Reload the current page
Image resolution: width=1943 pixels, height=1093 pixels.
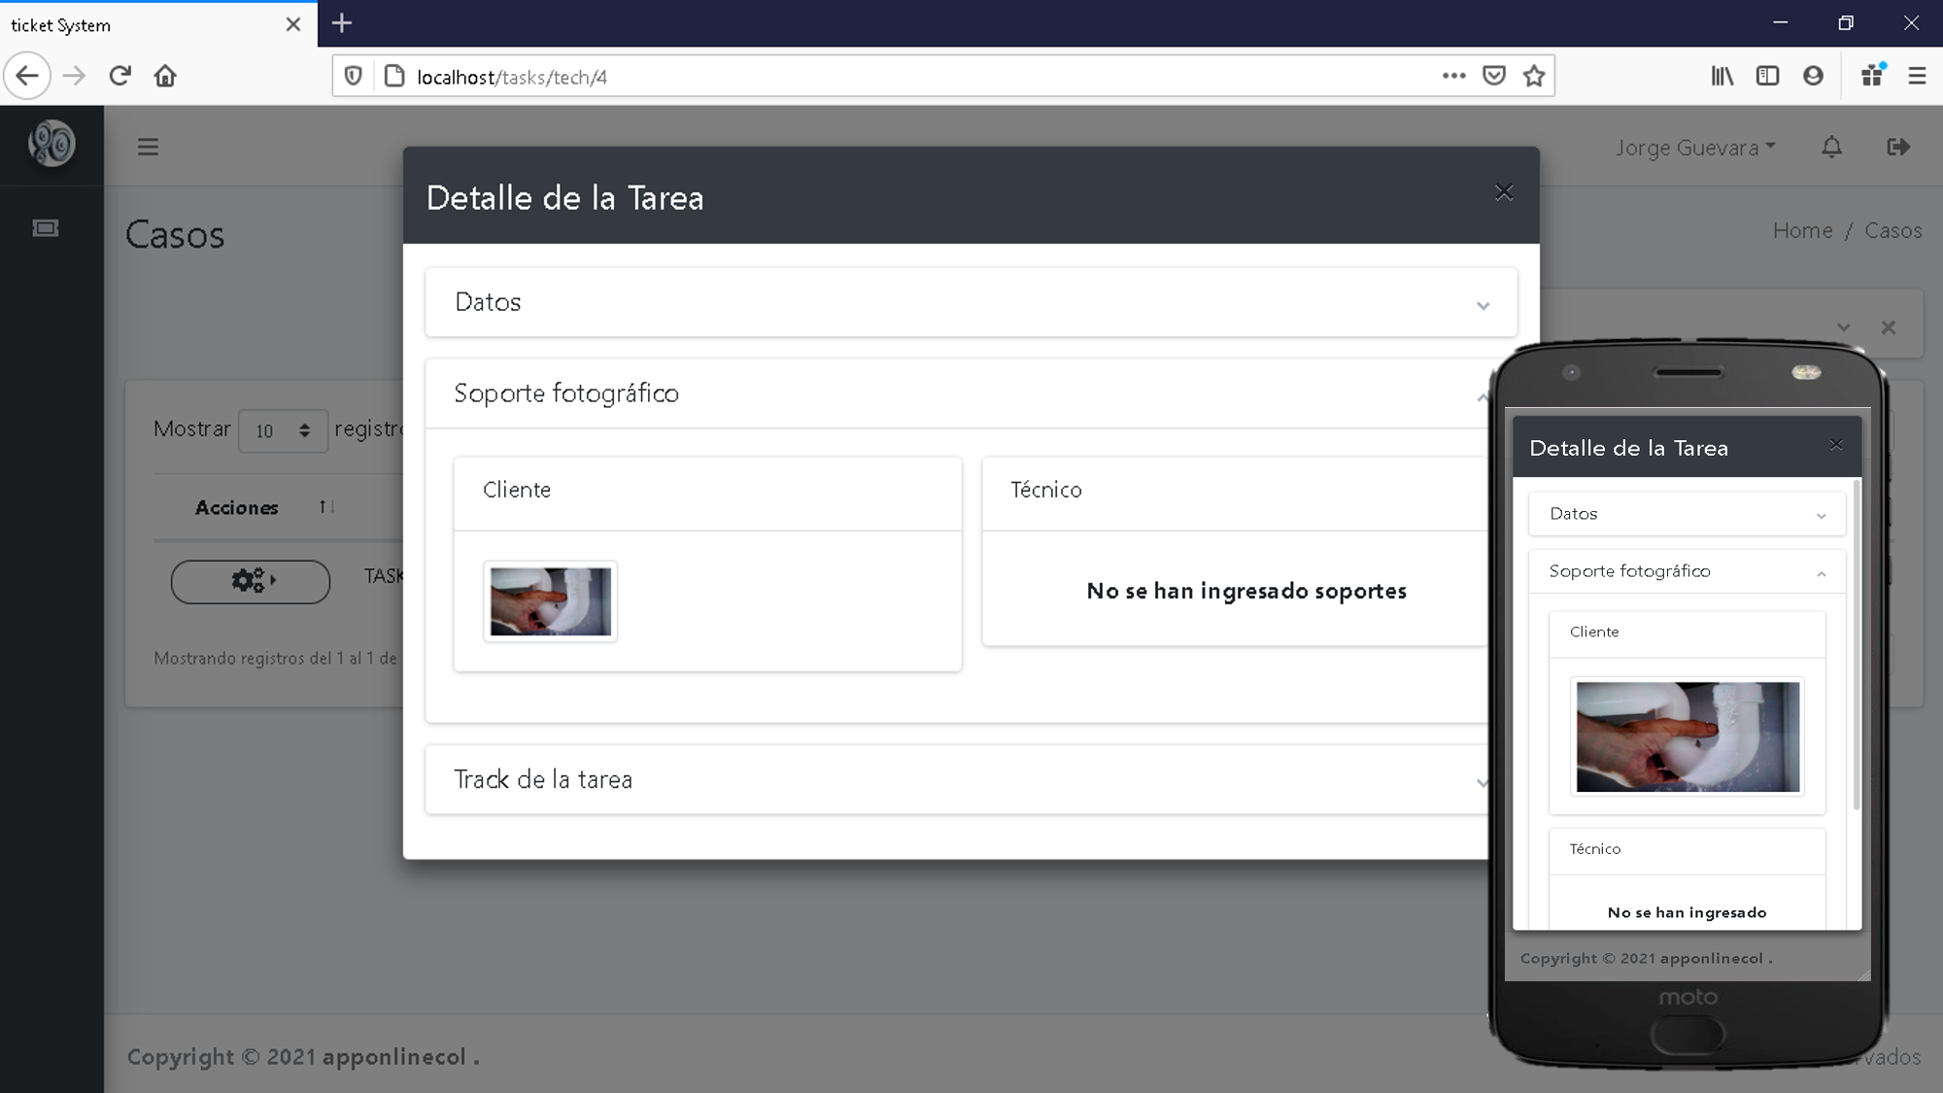tap(119, 76)
